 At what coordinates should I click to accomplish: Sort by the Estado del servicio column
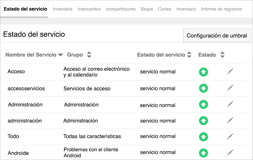[189, 55]
